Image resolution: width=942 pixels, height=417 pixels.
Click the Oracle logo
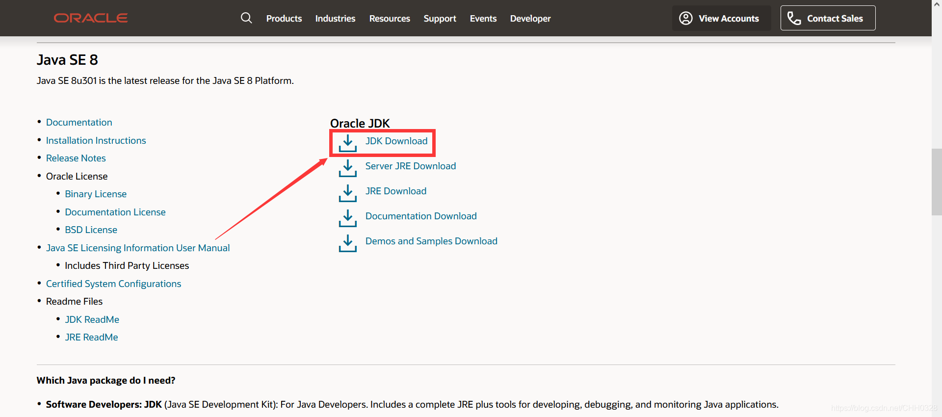[91, 18]
